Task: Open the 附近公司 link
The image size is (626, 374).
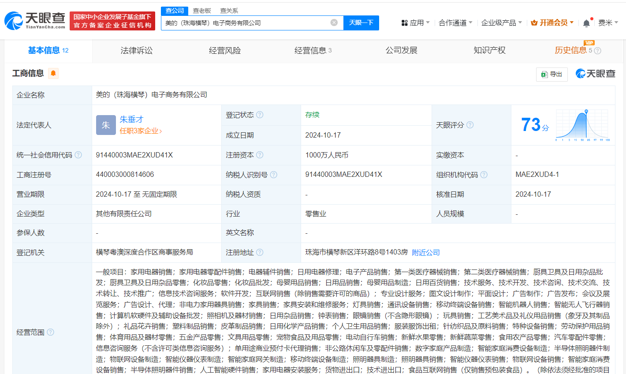Action: [x=425, y=252]
